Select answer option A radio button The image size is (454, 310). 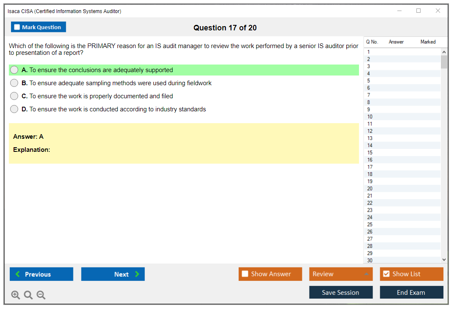click(14, 70)
